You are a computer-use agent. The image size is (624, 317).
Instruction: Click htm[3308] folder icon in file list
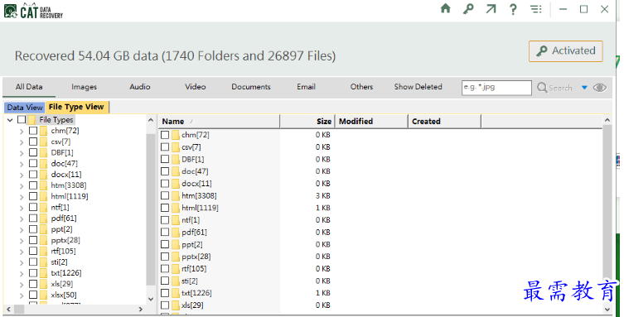176,196
